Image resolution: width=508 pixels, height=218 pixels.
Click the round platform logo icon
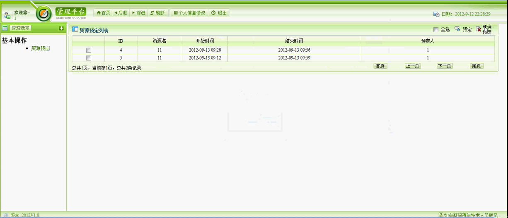coord(44,14)
